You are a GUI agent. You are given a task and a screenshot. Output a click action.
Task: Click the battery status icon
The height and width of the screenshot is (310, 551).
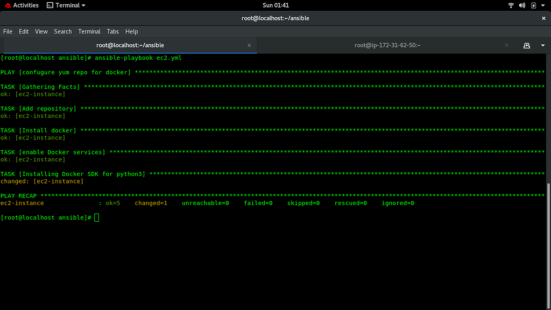coord(533,5)
